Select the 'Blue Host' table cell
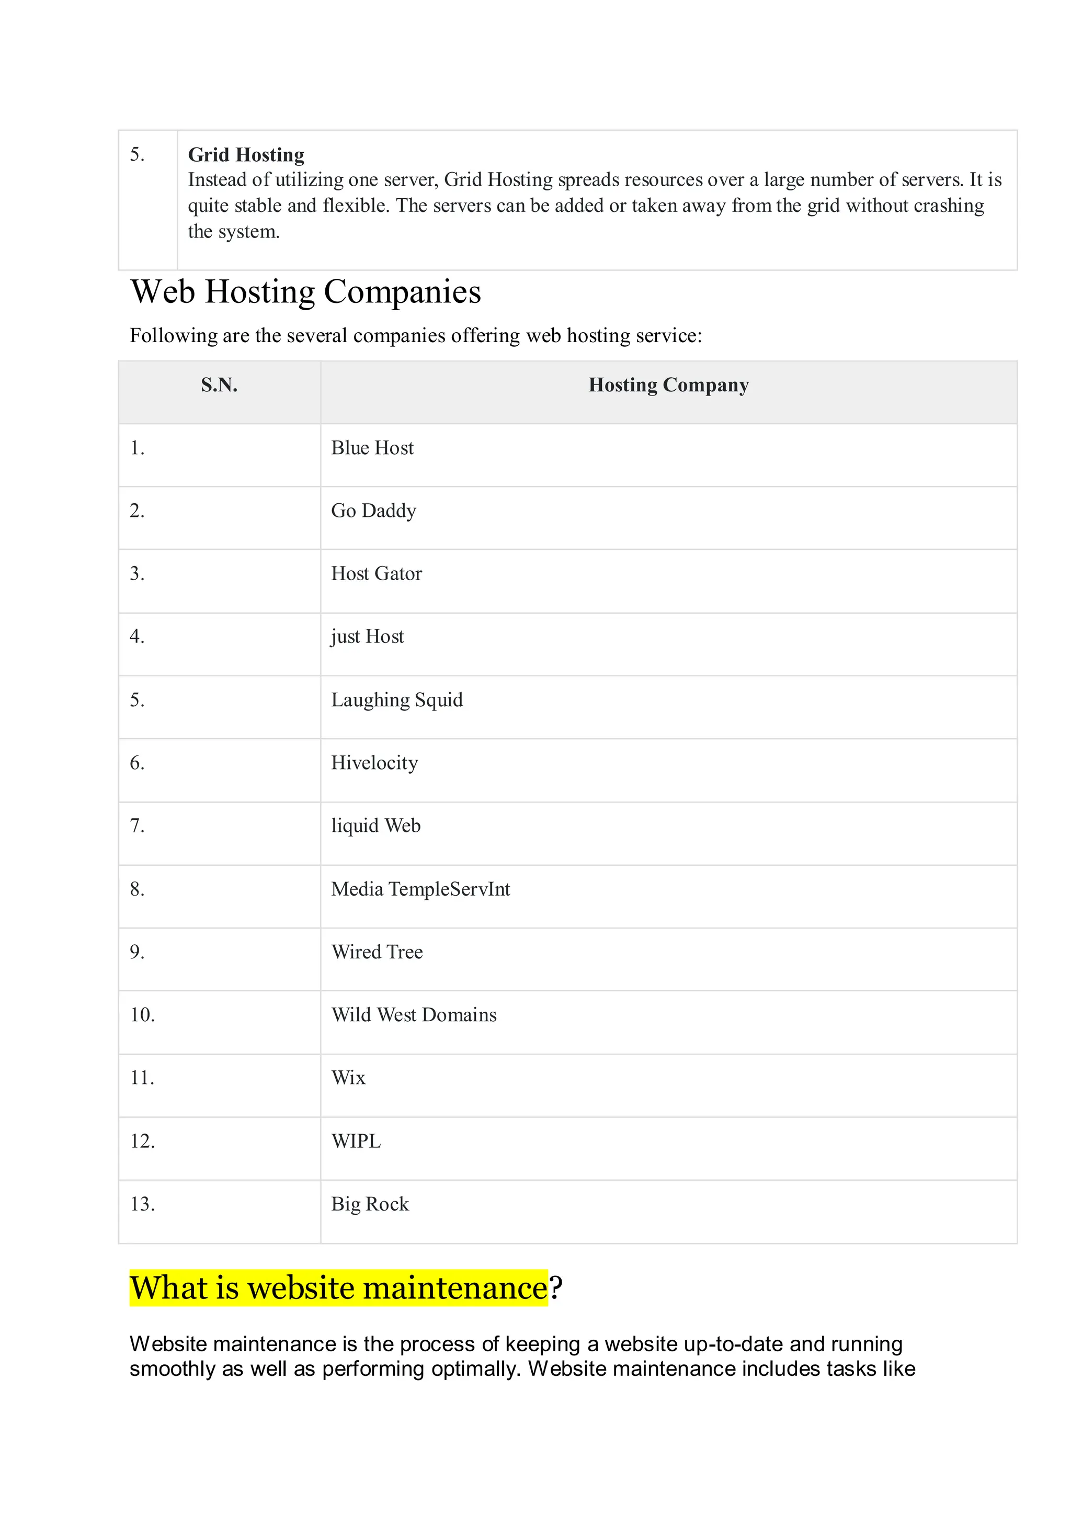 pos(372,448)
